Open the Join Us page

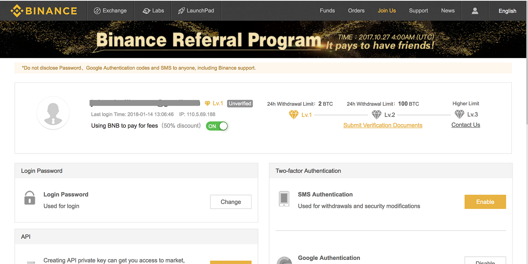point(387,11)
